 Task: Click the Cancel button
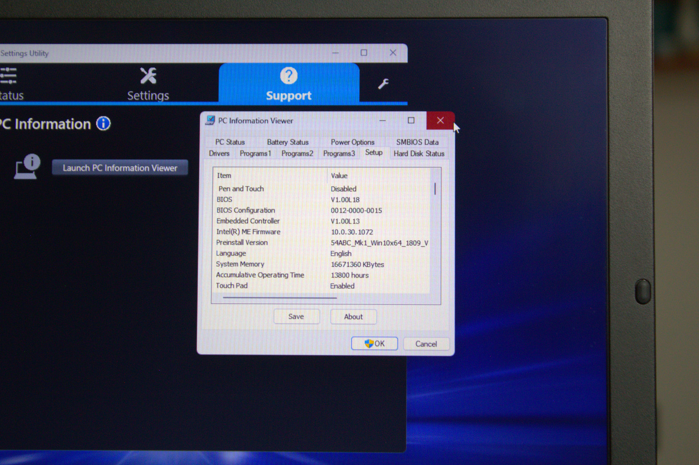point(426,344)
